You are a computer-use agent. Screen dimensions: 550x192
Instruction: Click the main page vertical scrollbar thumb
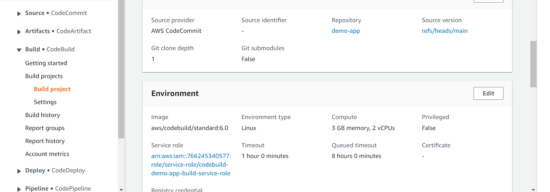(533, 64)
